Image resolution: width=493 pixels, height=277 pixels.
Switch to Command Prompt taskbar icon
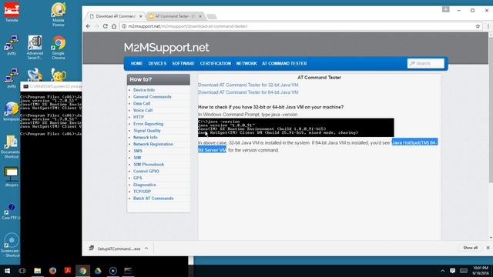tap(128, 271)
